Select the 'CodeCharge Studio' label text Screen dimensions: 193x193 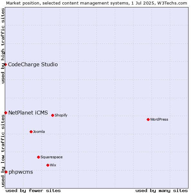pyautogui.click(x=33, y=65)
